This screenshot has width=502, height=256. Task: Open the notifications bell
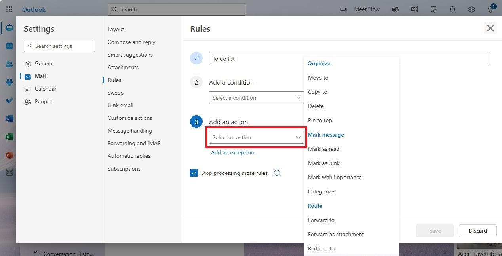[453, 9]
